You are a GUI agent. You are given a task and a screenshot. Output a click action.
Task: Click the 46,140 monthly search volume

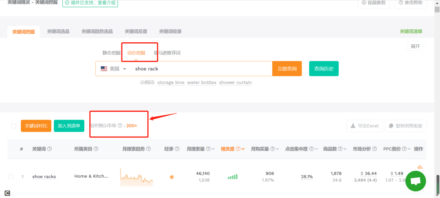click(202, 174)
